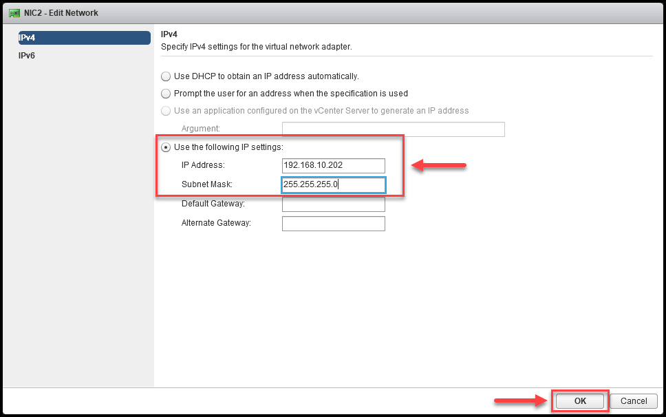Click the Specify IPv4 settings description text
The height and width of the screenshot is (417, 666).
pos(257,47)
